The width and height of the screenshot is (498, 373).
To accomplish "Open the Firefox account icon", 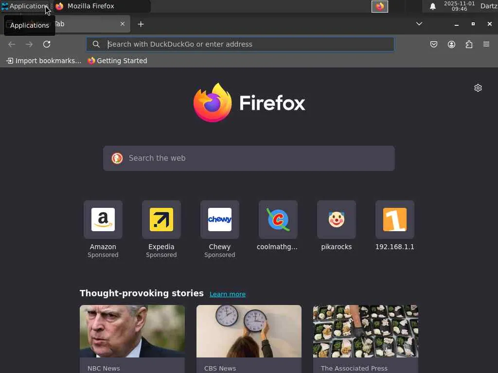I will [451, 44].
